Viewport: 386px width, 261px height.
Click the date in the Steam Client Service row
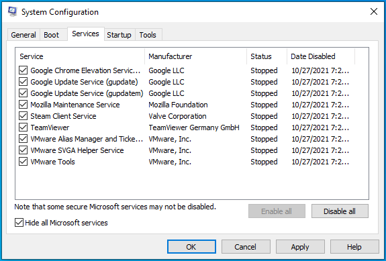tap(320, 116)
